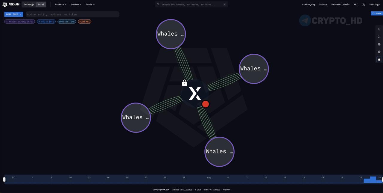Open the API page
383x193 pixels.
356,4
